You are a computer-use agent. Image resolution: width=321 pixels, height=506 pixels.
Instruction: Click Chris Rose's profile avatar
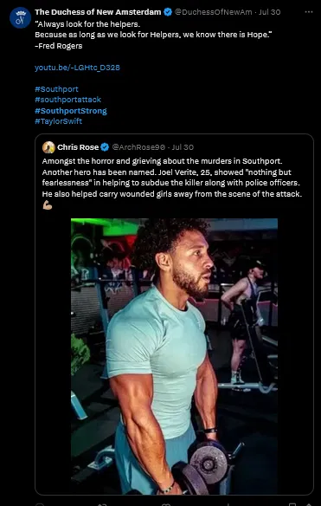coord(48,147)
